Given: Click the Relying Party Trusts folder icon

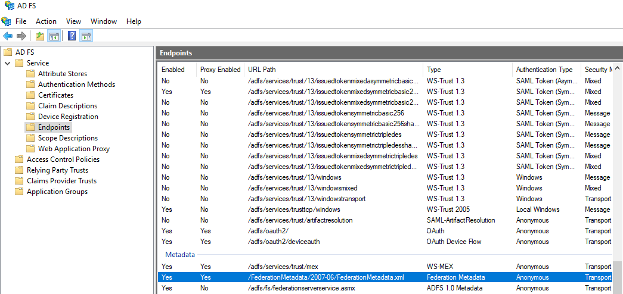Looking at the screenshot, I should tap(19, 170).
